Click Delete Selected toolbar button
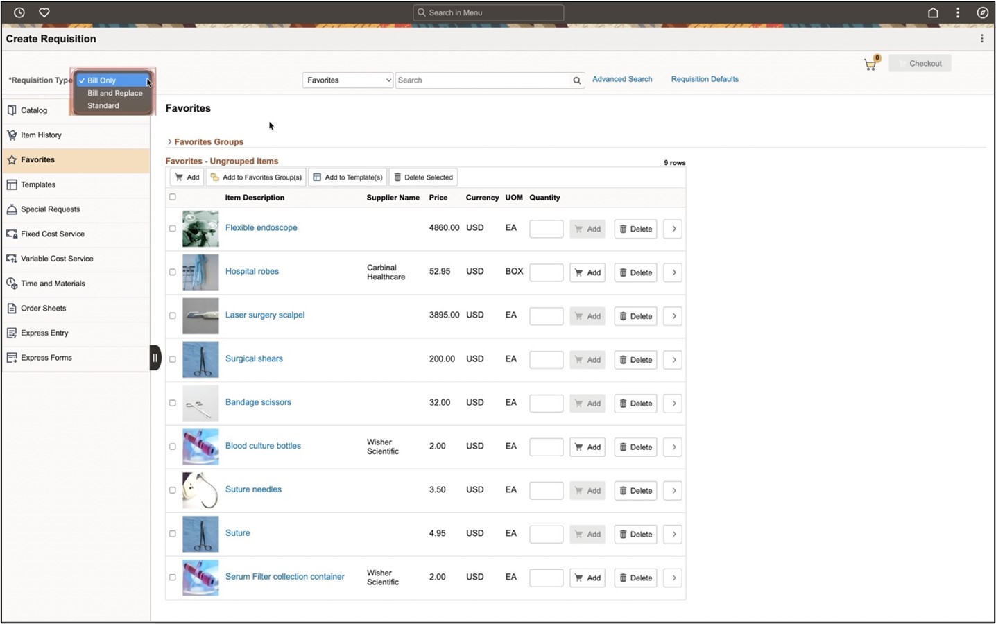996x624 pixels. pyautogui.click(x=423, y=177)
